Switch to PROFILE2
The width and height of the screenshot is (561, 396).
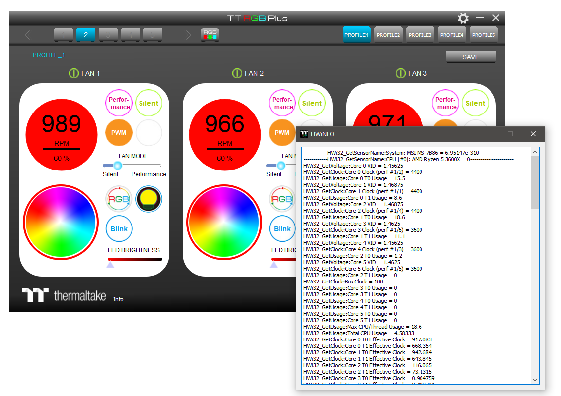click(x=388, y=35)
